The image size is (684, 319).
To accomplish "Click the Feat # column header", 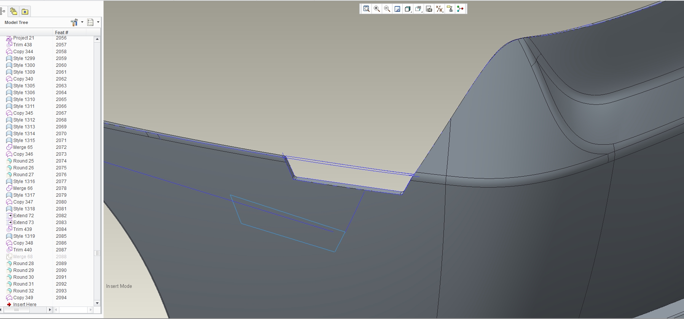I will click(62, 33).
